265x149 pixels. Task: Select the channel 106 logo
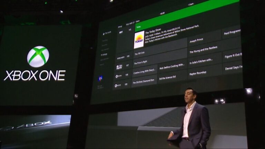(x=121, y=58)
